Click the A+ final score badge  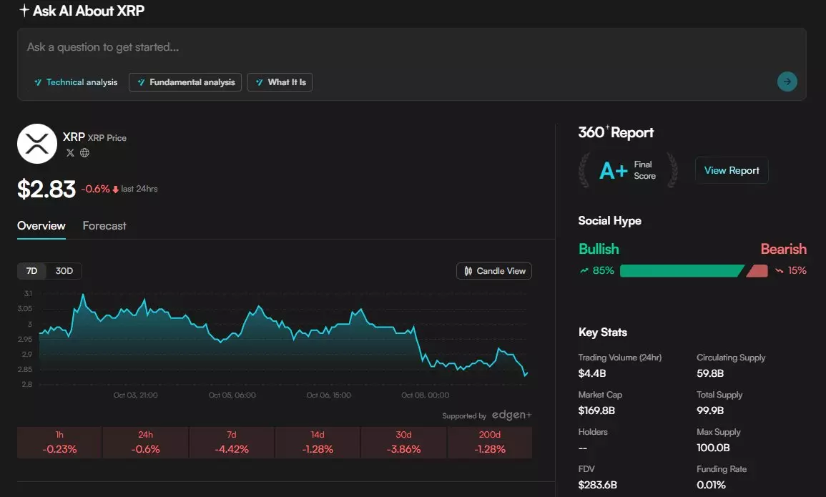(x=614, y=171)
